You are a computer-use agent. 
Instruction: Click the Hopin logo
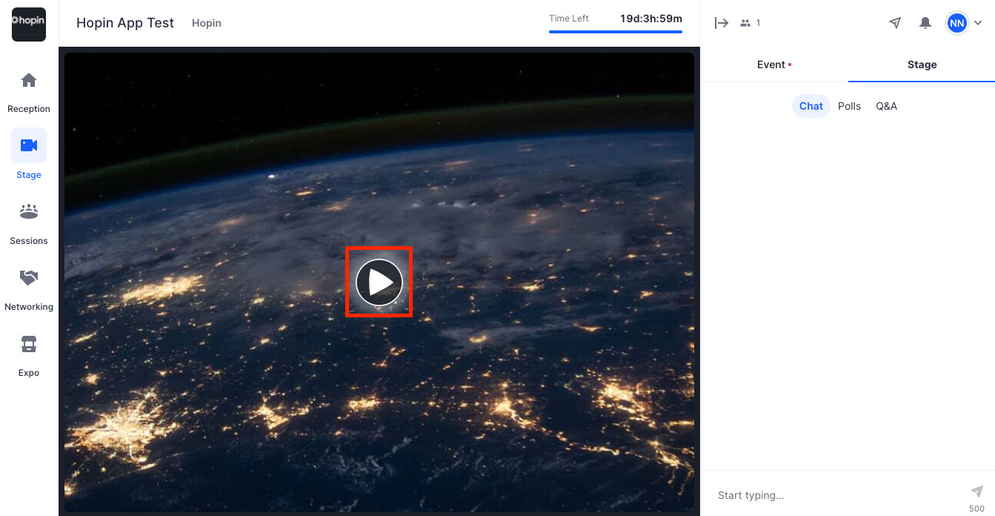pyautogui.click(x=29, y=24)
